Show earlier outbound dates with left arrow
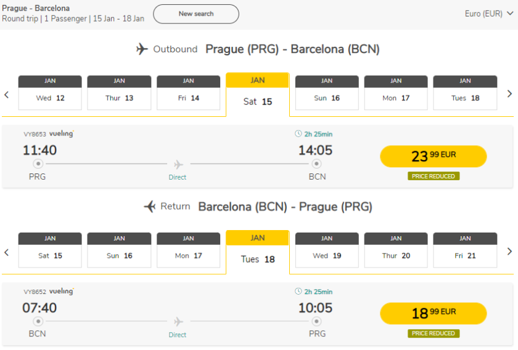518x350 pixels. 7,94
